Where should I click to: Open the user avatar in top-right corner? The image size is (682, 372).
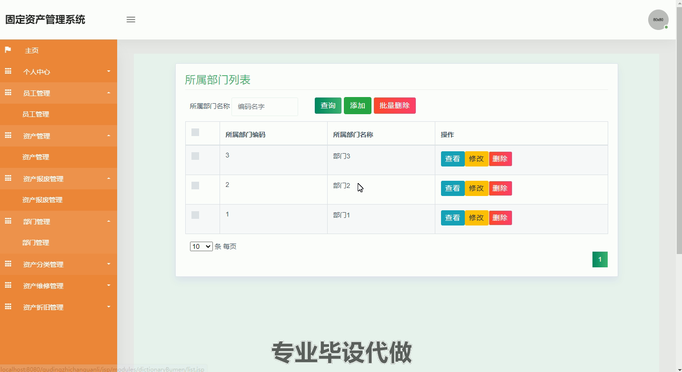tap(658, 20)
